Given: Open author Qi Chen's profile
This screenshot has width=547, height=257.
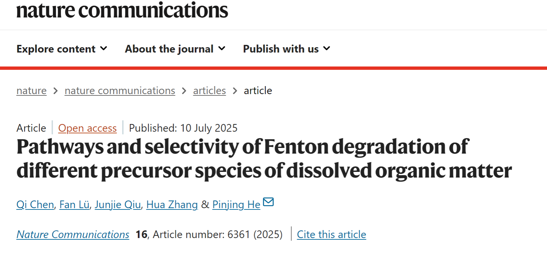Looking at the screenshot, I should tap(35, 204).
